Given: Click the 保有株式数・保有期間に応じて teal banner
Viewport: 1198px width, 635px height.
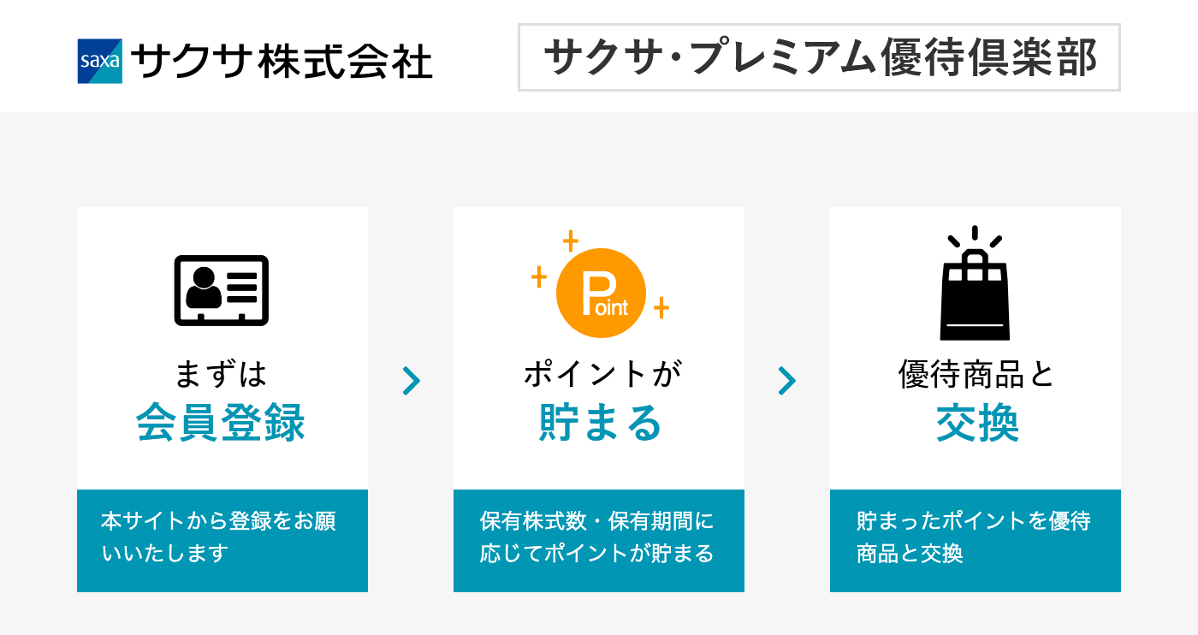Looking at the screenshot, I should (599, 540).
